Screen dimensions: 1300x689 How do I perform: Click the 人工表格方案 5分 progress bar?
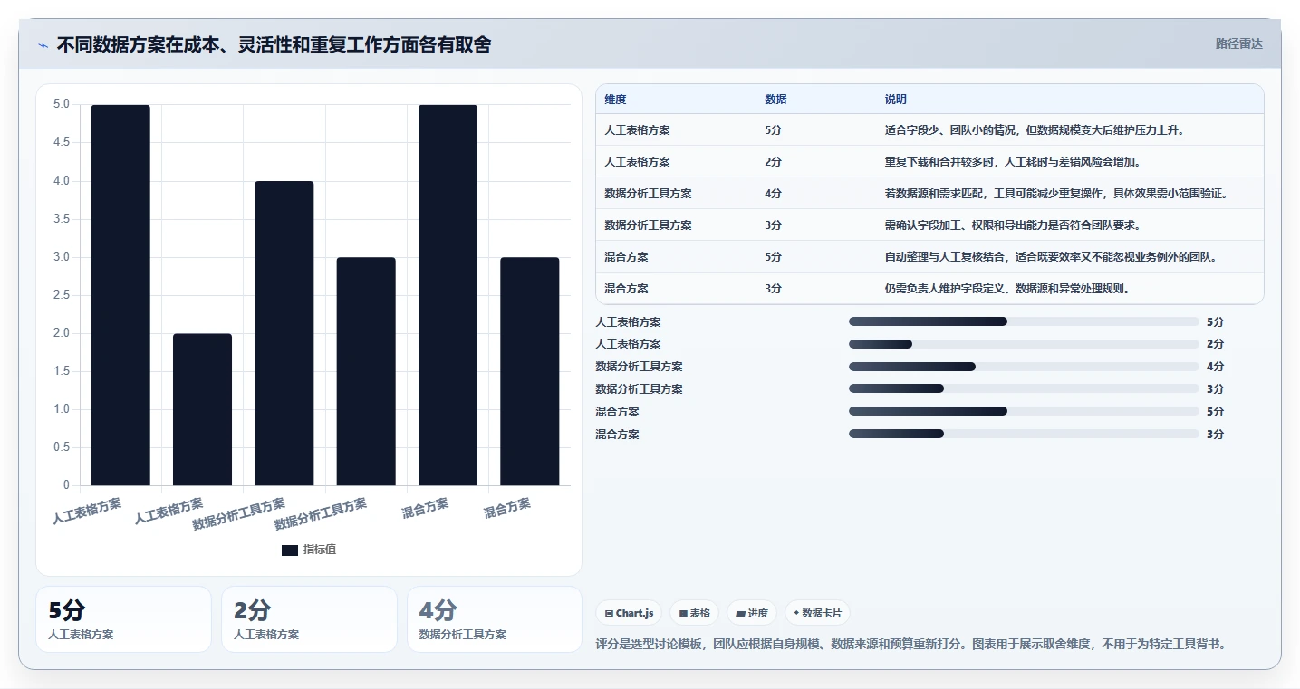click(x=1024, y=321)
